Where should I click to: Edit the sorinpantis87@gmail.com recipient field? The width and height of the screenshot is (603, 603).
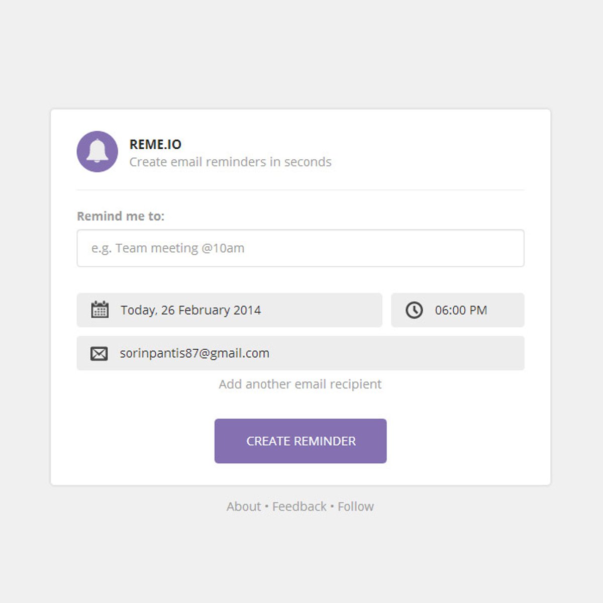pos(301,353)
